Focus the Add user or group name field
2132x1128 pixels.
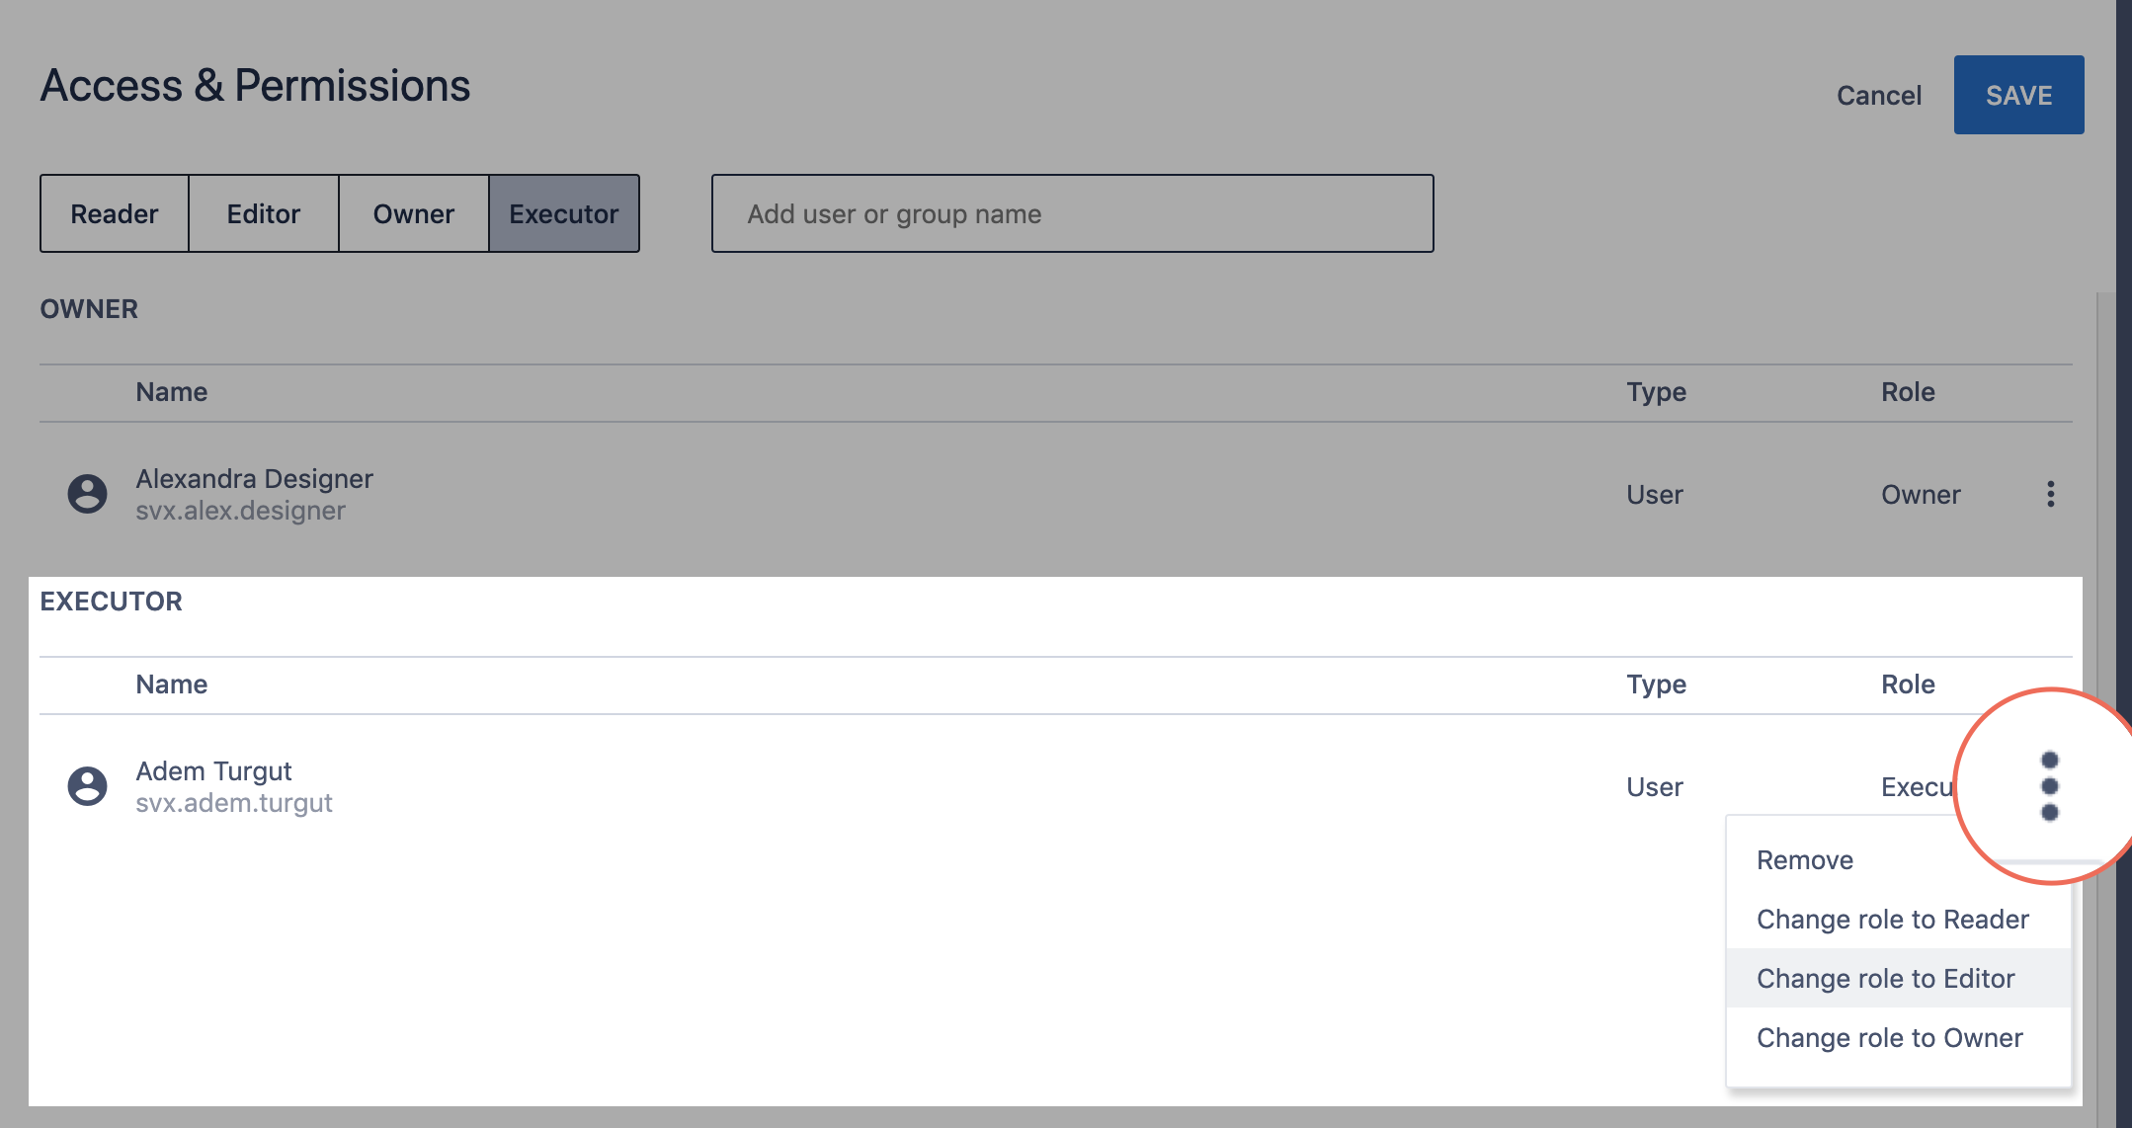pyautogui.click(x=1072, y=213)
